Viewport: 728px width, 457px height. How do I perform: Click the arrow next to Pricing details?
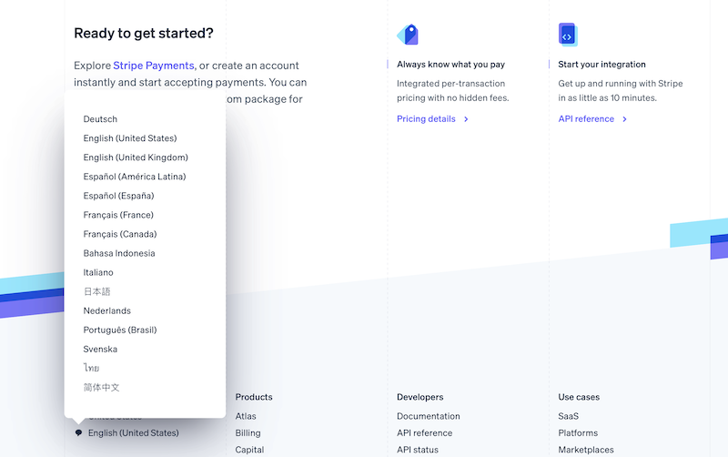(x=466, y=119)
